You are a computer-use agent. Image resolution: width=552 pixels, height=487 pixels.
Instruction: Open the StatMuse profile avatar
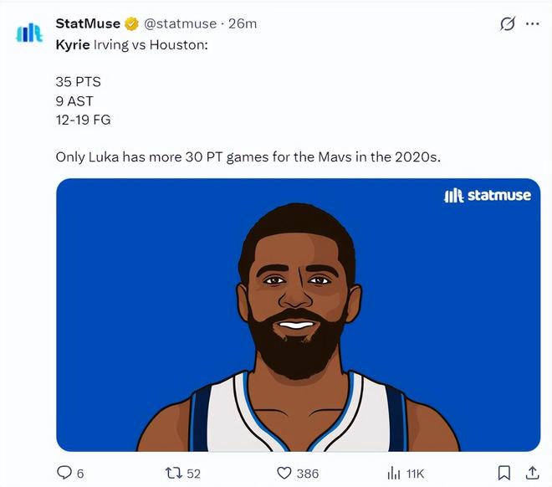[29, 33]
